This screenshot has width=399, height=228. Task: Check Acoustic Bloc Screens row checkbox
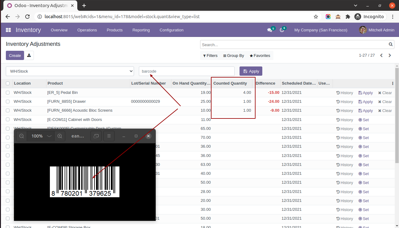(x=8, y=110)
